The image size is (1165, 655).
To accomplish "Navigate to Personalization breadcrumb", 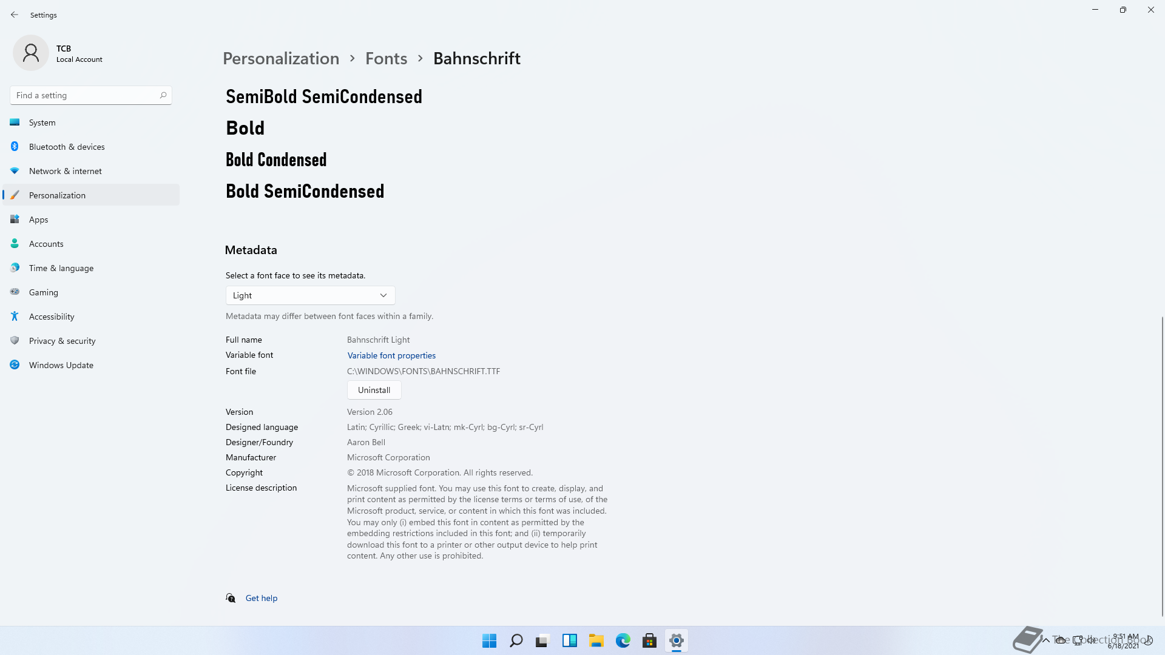I will (281, 58).
